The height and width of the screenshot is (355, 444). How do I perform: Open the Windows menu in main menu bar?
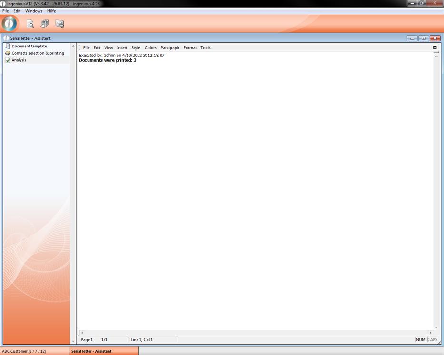click(x=34, y=11)
